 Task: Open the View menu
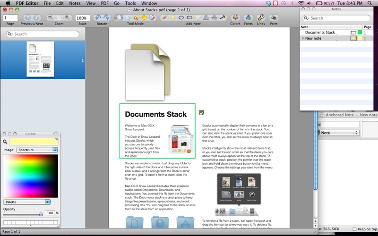(91, 3)
